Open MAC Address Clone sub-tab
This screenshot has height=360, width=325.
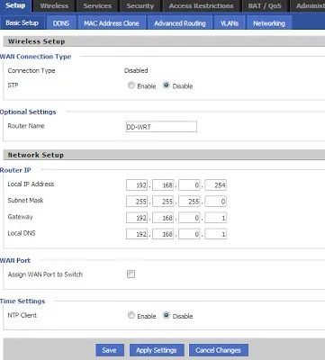pos(112,23)
